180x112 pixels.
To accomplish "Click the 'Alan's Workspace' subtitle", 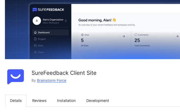I will tap(51, 23).
